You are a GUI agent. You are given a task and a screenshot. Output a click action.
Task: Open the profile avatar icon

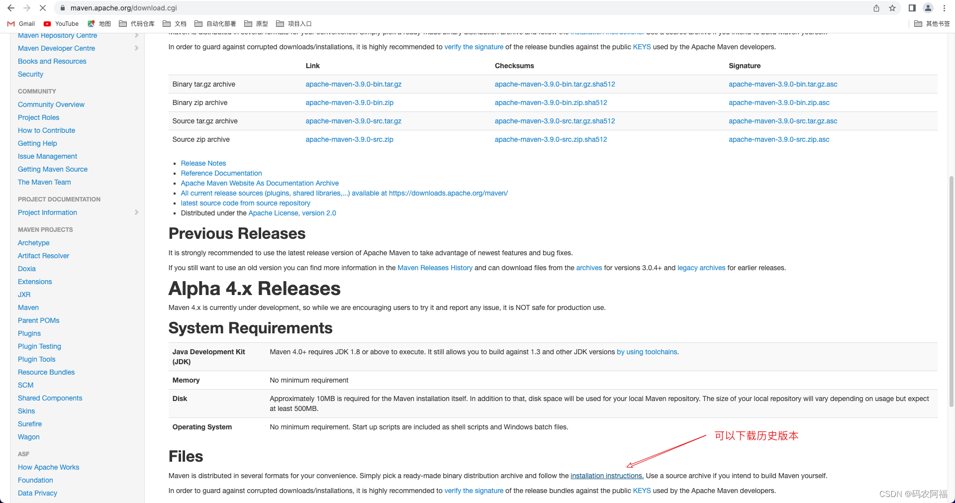click(x=928, y=8)
